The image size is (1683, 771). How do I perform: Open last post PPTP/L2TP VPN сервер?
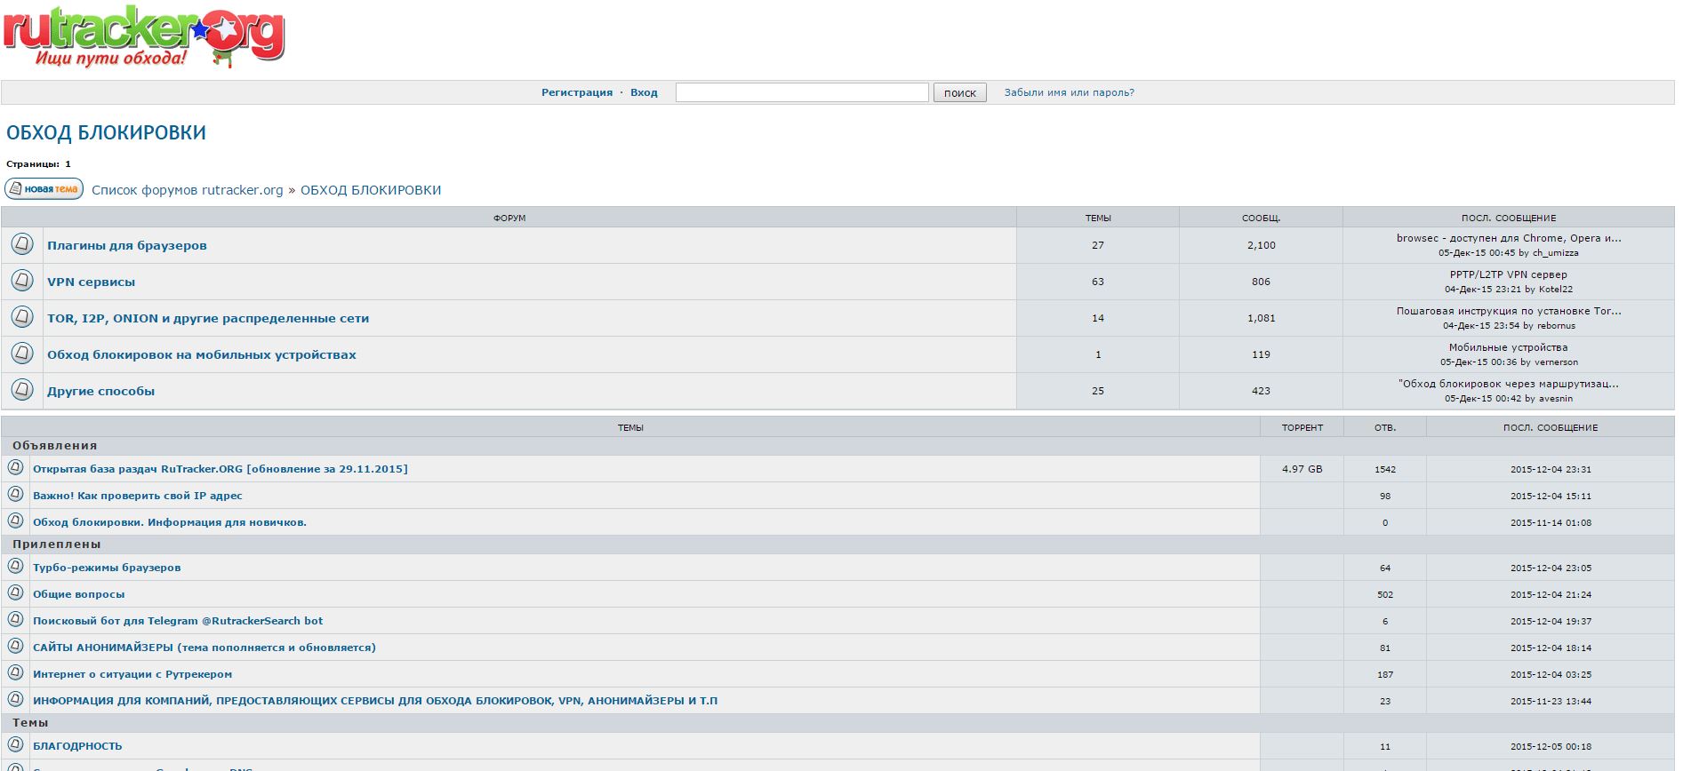tap(1509, 274)
